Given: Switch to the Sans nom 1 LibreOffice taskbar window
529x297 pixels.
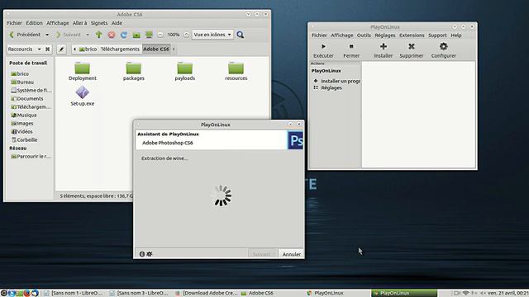Looking at the screenshot, I should click(74, 294).
